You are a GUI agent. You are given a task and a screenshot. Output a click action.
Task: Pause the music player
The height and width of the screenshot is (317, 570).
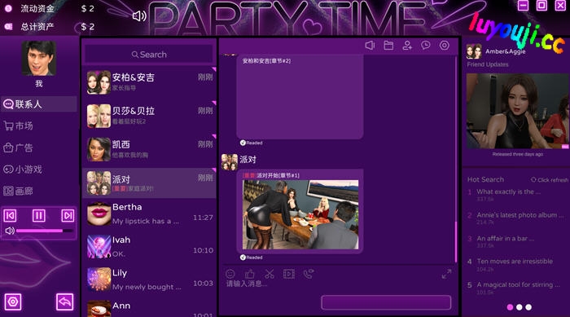point(39,215)
